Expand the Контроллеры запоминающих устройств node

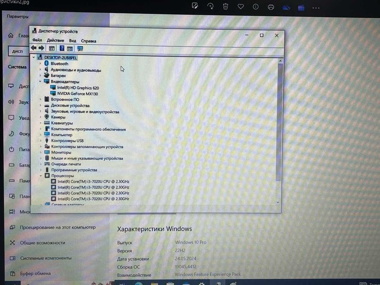coord(41,146)
